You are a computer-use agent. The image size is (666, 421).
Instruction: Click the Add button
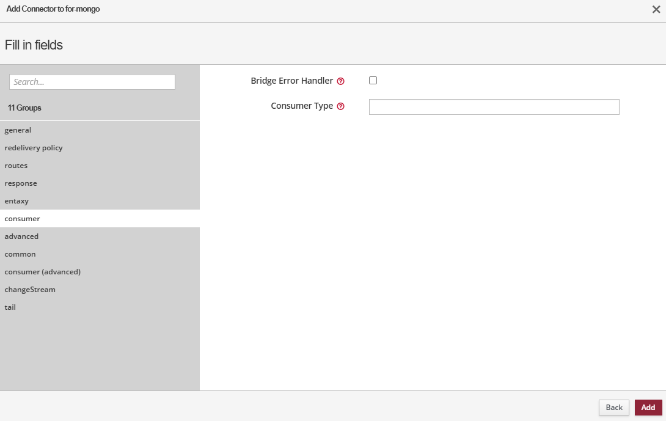click(648, 408)
